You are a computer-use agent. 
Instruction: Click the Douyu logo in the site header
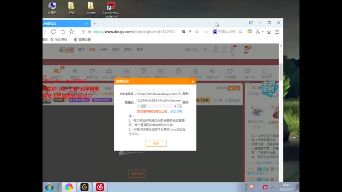click(66, 50)
